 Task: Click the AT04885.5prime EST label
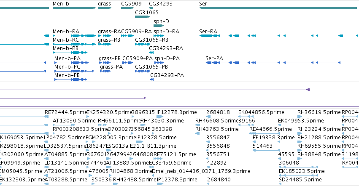click(x=66, y=154)
